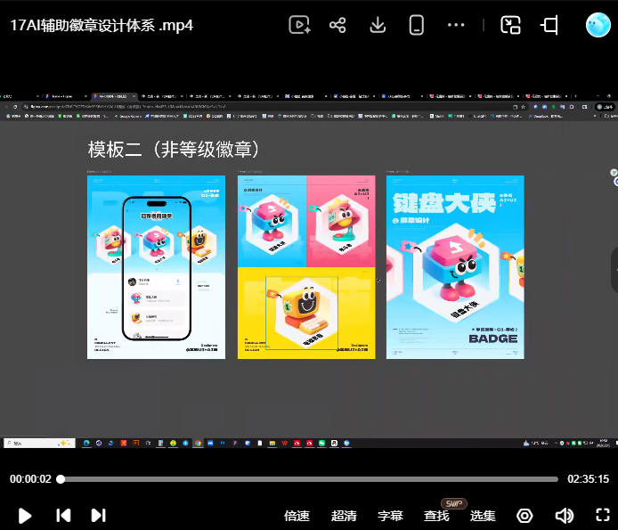The height and width of the screenshot is (530, 618).
Task: Click the crop-frame icon in top bar
Action: [x=549, y=25]
